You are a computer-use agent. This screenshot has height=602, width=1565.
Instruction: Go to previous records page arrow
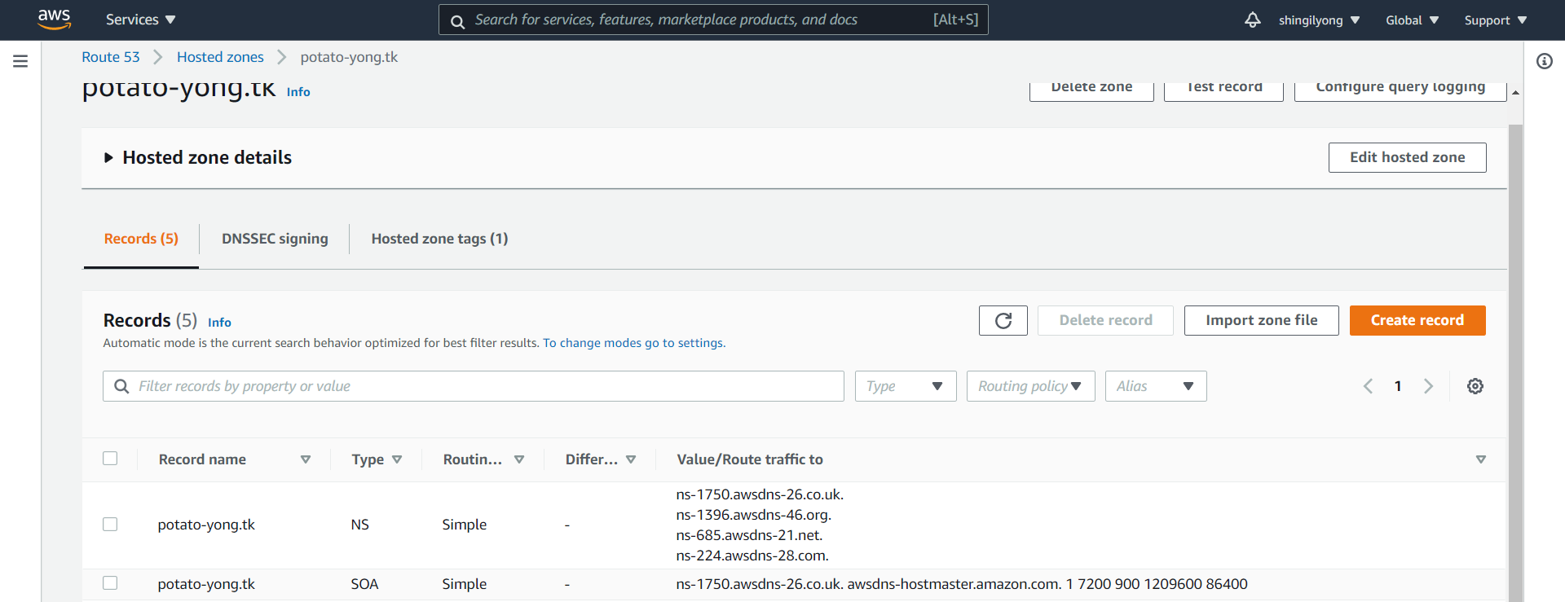point(1369,386)
